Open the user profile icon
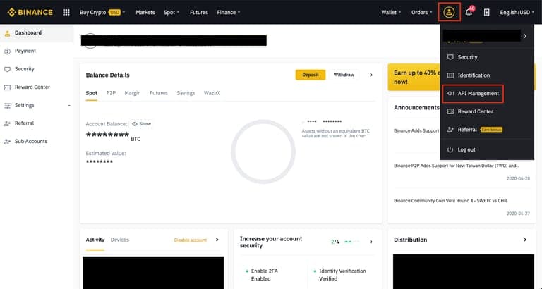The image size is (542, 289). pyautogui.click(x=449, y=13)
